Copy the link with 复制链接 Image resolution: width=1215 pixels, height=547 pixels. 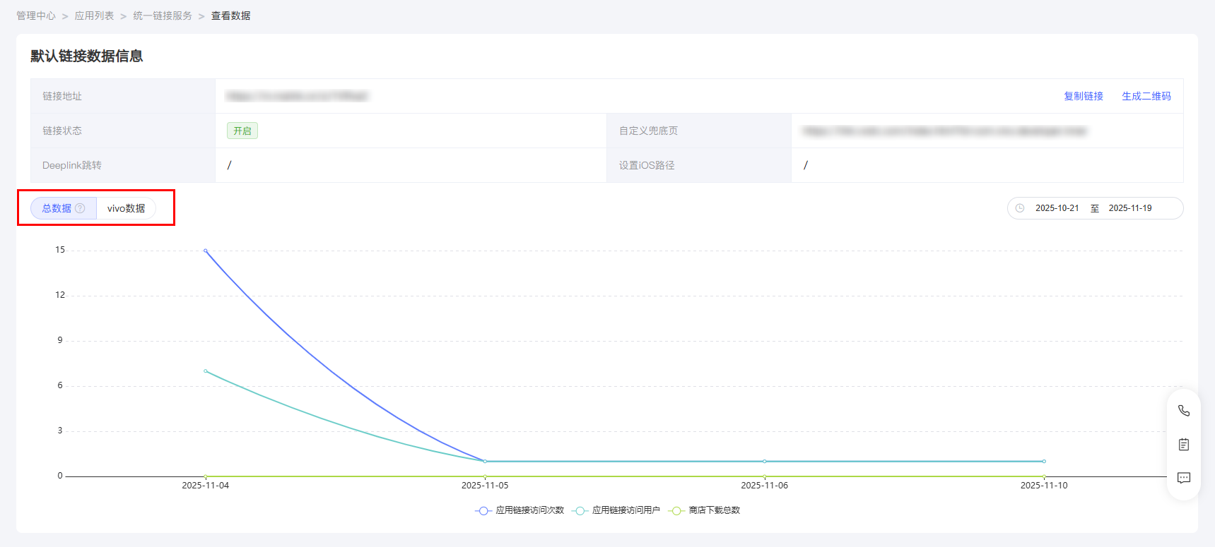tap(1084, 96)
